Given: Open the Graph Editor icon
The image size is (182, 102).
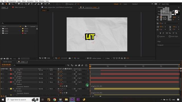Looking at the screenshot, I should tap(86, 65).
